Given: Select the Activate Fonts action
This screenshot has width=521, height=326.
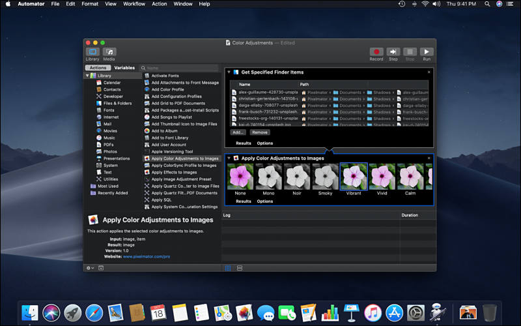Looking at the screenshot, I should tap(165, 76).
